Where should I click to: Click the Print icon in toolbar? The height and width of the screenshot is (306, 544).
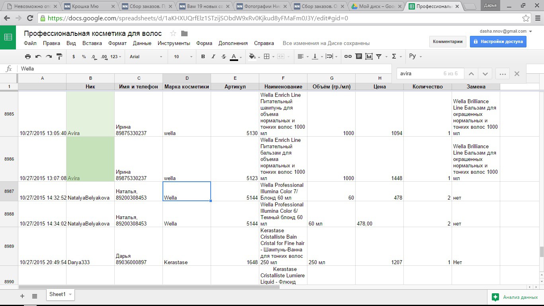[28, 57]
